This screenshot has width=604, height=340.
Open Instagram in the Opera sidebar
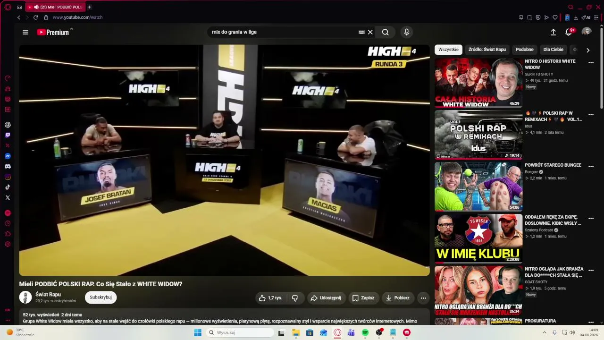(8, 177)
